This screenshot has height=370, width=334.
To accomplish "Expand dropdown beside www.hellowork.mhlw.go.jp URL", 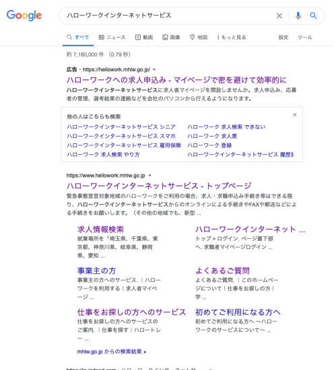I will click(x=149, y=176).
